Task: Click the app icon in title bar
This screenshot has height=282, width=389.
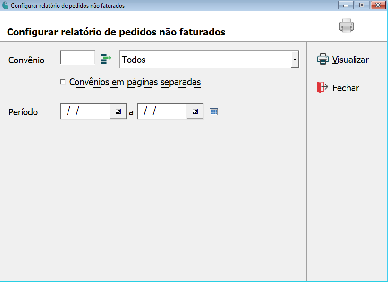Action: point(5,5)
